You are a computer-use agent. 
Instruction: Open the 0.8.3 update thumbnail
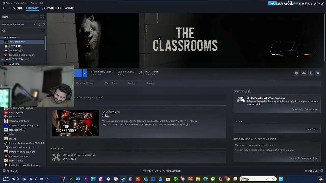(x=76, y=123)
